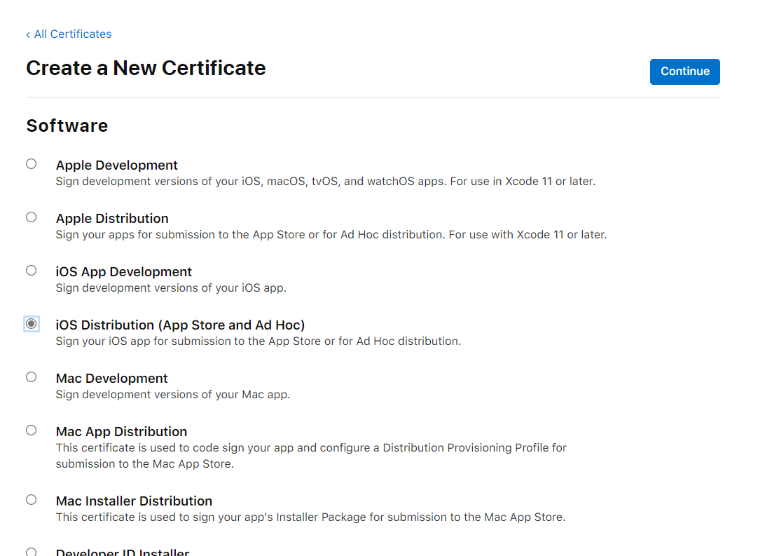Click the Mac Installer Distribution description text
This screenshot has height=556, width=765.
310,517
